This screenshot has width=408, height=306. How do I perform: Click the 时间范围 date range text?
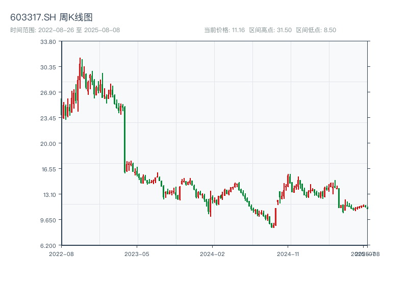65,30
